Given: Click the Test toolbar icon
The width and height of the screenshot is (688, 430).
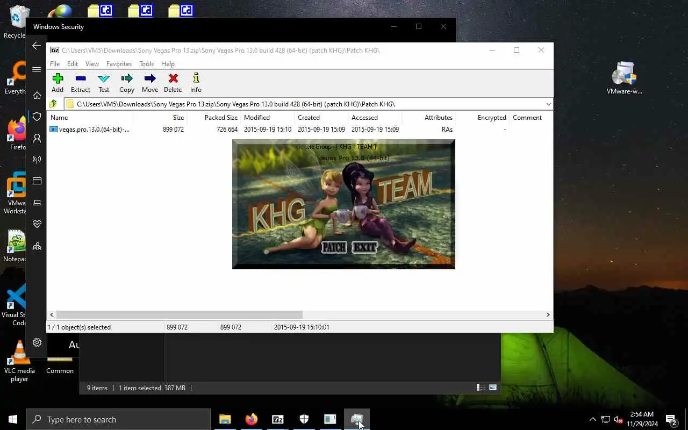Looking at the screenshot, I should click(x=104, y=83).
